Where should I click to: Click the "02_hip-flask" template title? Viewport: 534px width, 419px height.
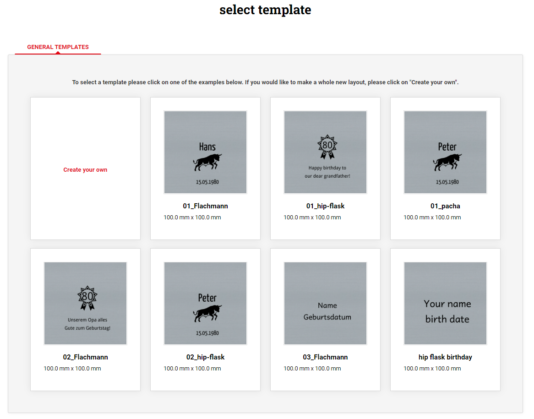[205, 357]
